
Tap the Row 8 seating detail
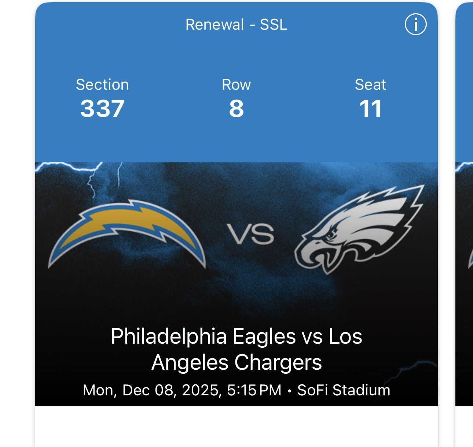pos(237,107)
